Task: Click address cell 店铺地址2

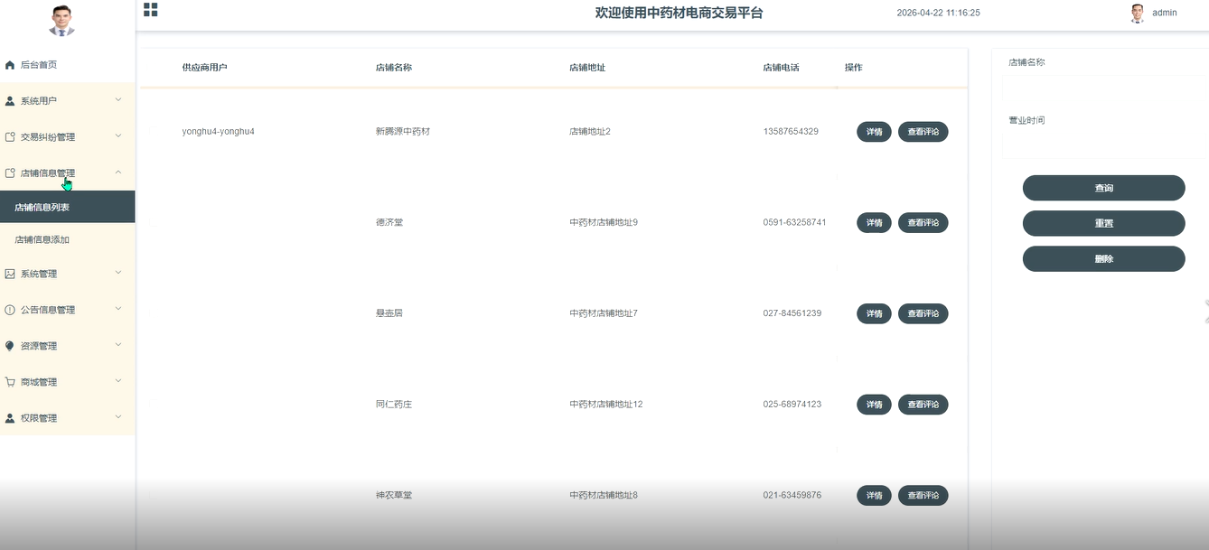Action: tap(590, 132)
